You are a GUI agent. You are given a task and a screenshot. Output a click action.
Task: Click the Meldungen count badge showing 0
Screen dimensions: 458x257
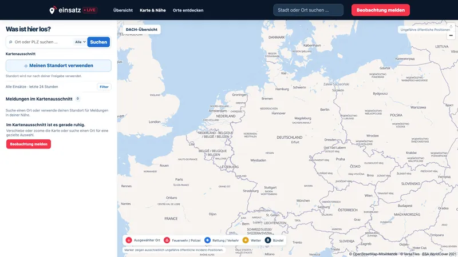(77, 99)
